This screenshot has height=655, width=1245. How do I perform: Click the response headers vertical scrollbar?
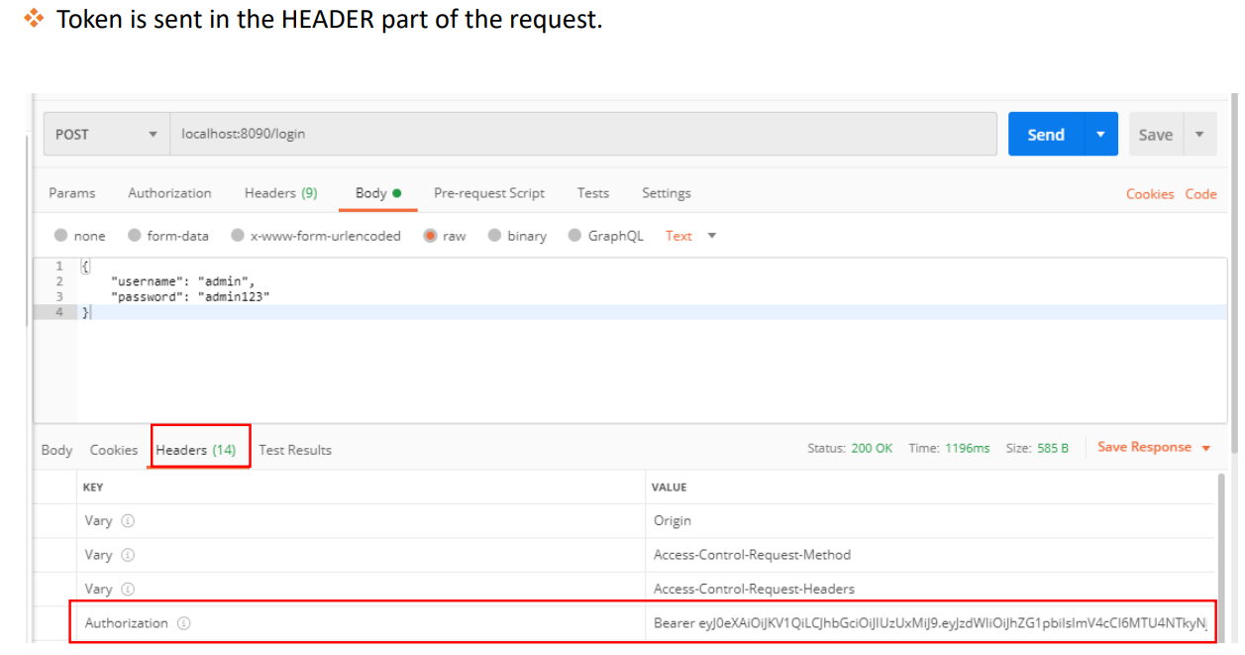point(1220,555)
